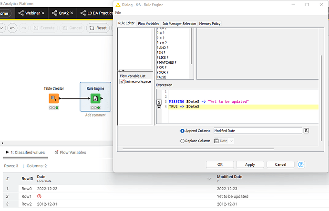Click the redo arrow in the toolbar
This screenshot has height=211, width=329.
point(24,28)
